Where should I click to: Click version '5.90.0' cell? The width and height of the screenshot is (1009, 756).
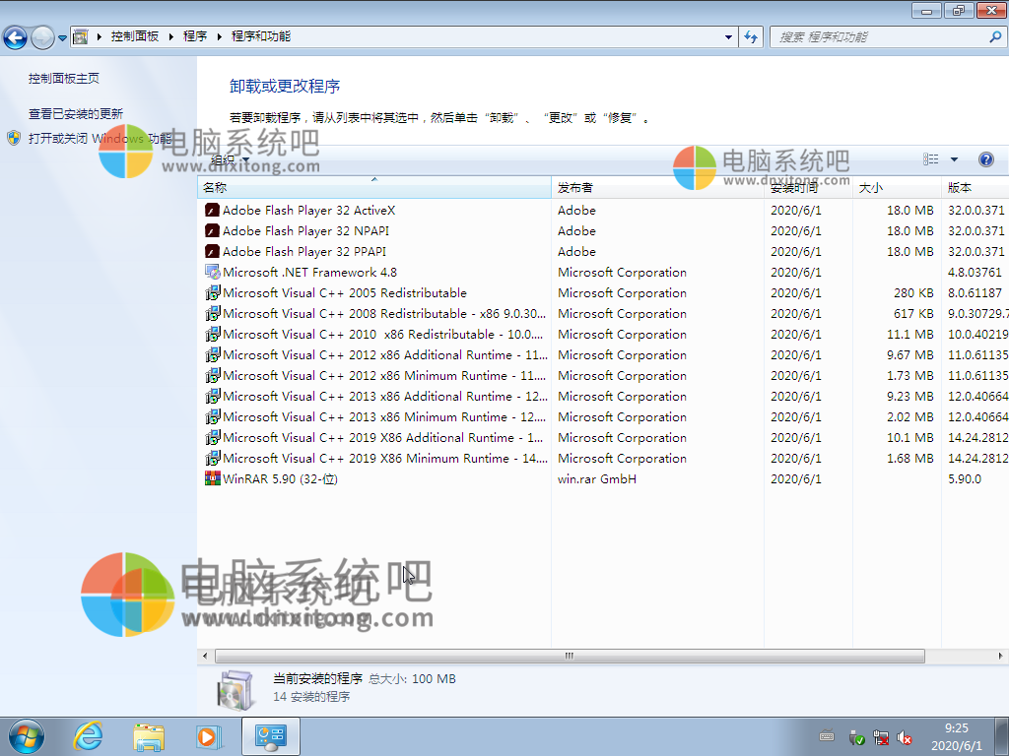coord(964,479)
